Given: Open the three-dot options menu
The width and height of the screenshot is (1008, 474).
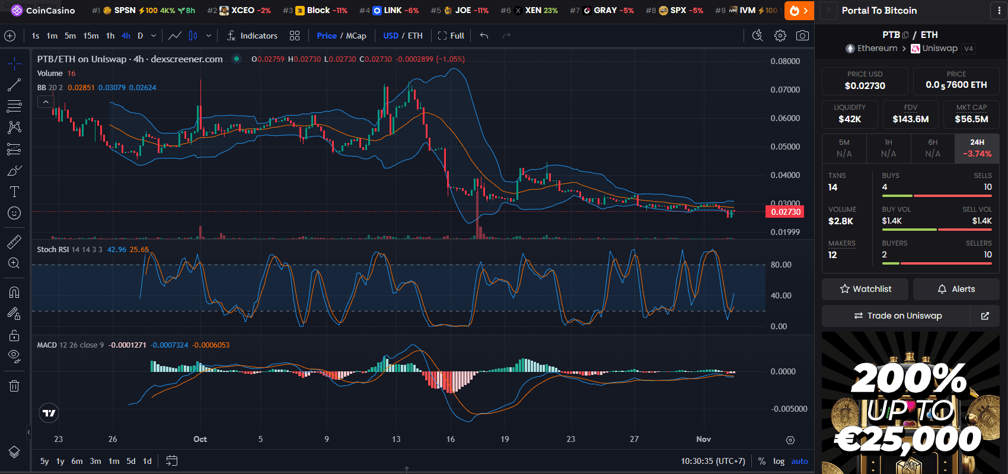Looking at the screenshot, I should (x=999, y=11).
